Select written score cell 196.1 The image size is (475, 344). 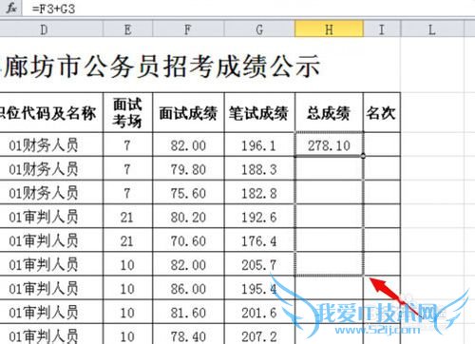(259, 144)
